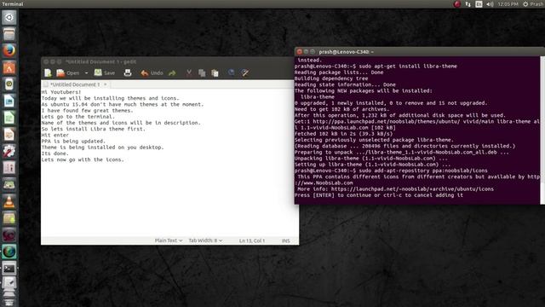This screenshot has height=307, width=545.
Task: Expand the recent files arrow beside Open
Action: pyautogui.click(x=86, y=73)
